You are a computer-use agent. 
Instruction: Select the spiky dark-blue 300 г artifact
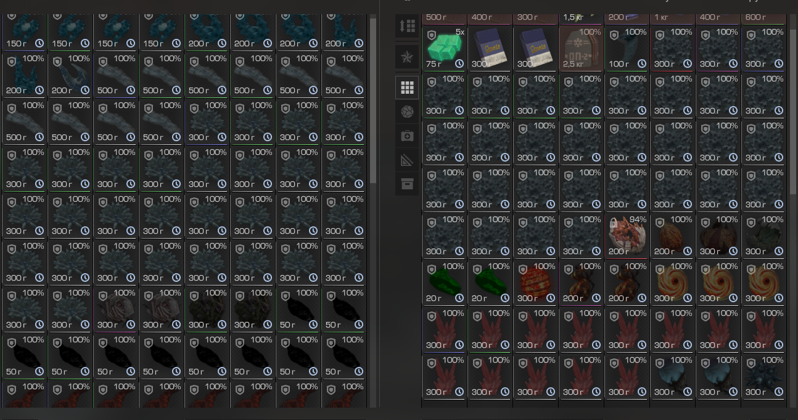pos(764,376)
